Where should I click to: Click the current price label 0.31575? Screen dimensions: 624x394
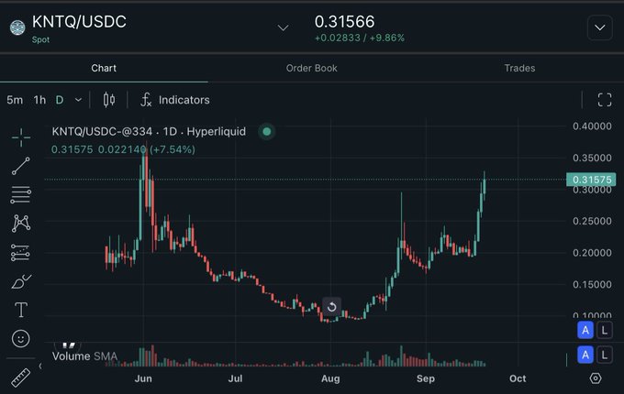591,180
